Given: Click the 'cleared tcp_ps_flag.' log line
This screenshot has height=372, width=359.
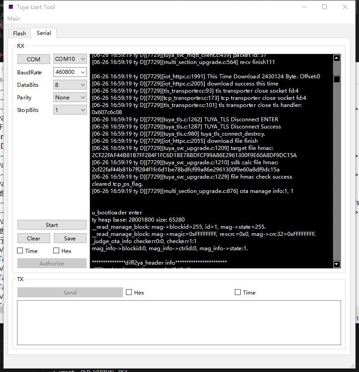Looking at the screenshot, I should click(117, 184).
